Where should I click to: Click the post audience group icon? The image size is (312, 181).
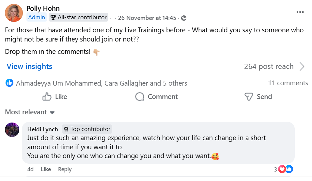click(x=184, y=18)
